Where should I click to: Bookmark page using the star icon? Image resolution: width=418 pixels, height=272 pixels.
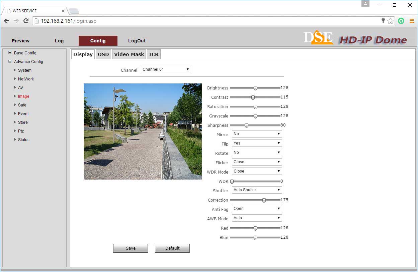(x=390, y=21)
